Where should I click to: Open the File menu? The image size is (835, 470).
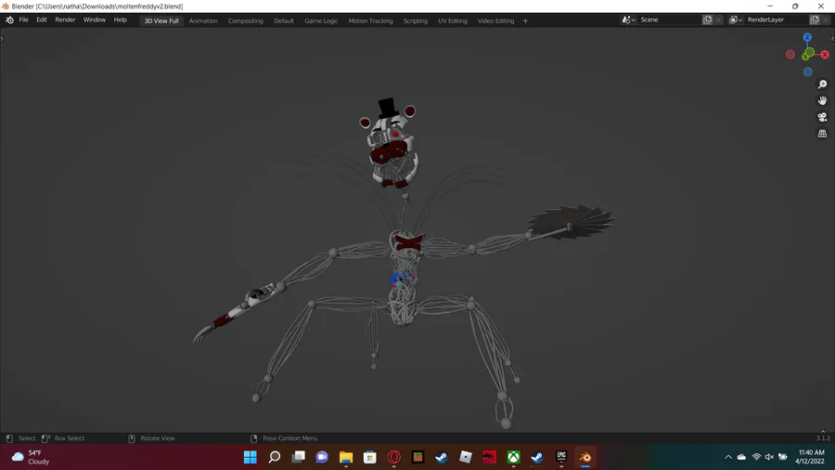[x=23, y=20]
